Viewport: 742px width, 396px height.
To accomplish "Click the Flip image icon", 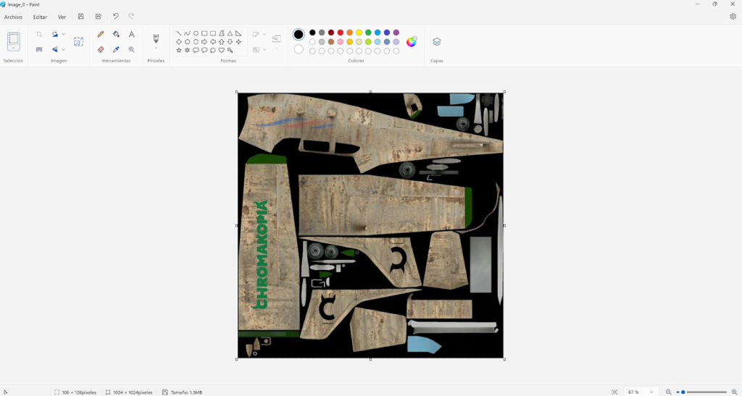I will point(55,49).
